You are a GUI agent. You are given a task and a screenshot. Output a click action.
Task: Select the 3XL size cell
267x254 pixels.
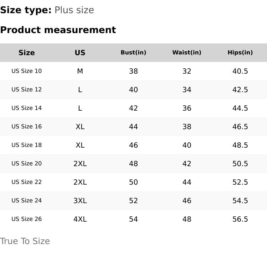(x=80, y=201)
